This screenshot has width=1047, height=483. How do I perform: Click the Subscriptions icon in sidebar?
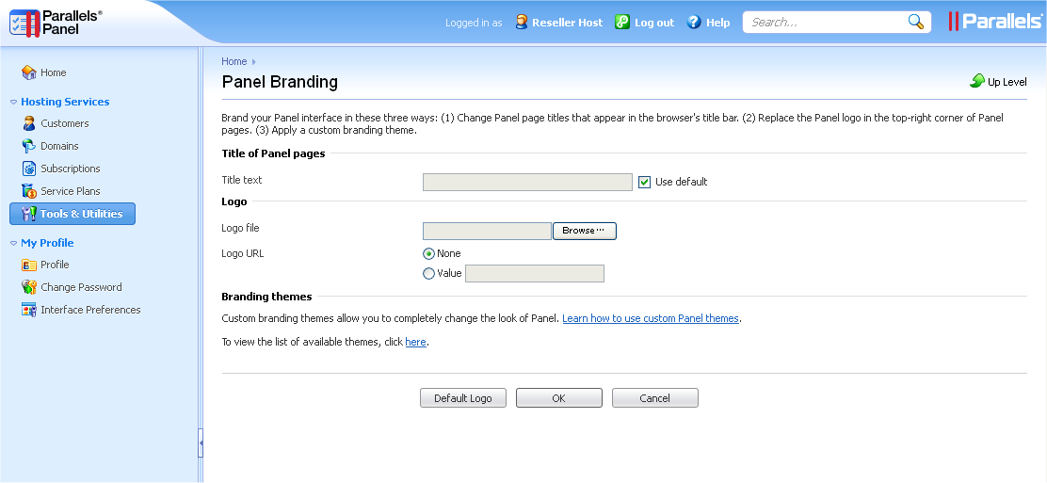pyautogui.click(x=28, y=169)
